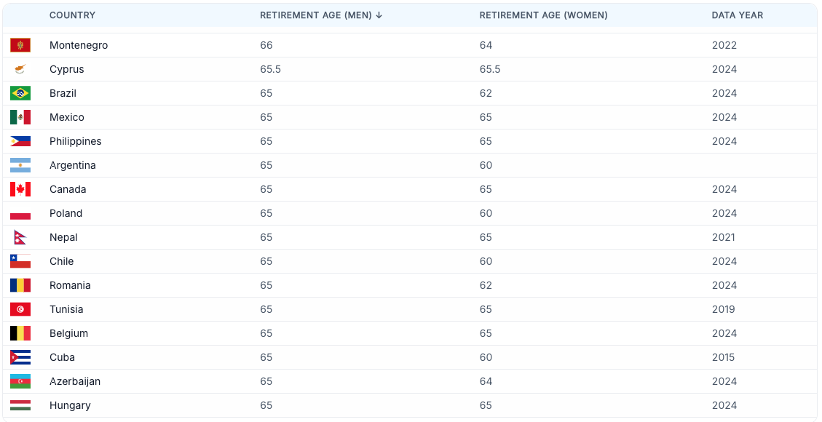
Task: Click the Montenegro flag icon
Action: (20, 45)
